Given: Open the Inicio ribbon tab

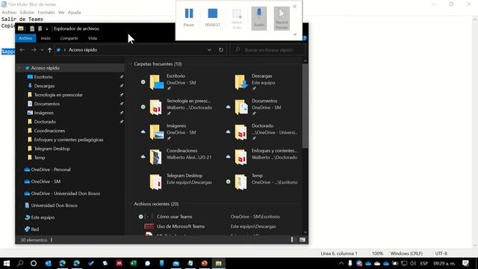Looking at the screenshot, I should (x=46, y=38).
